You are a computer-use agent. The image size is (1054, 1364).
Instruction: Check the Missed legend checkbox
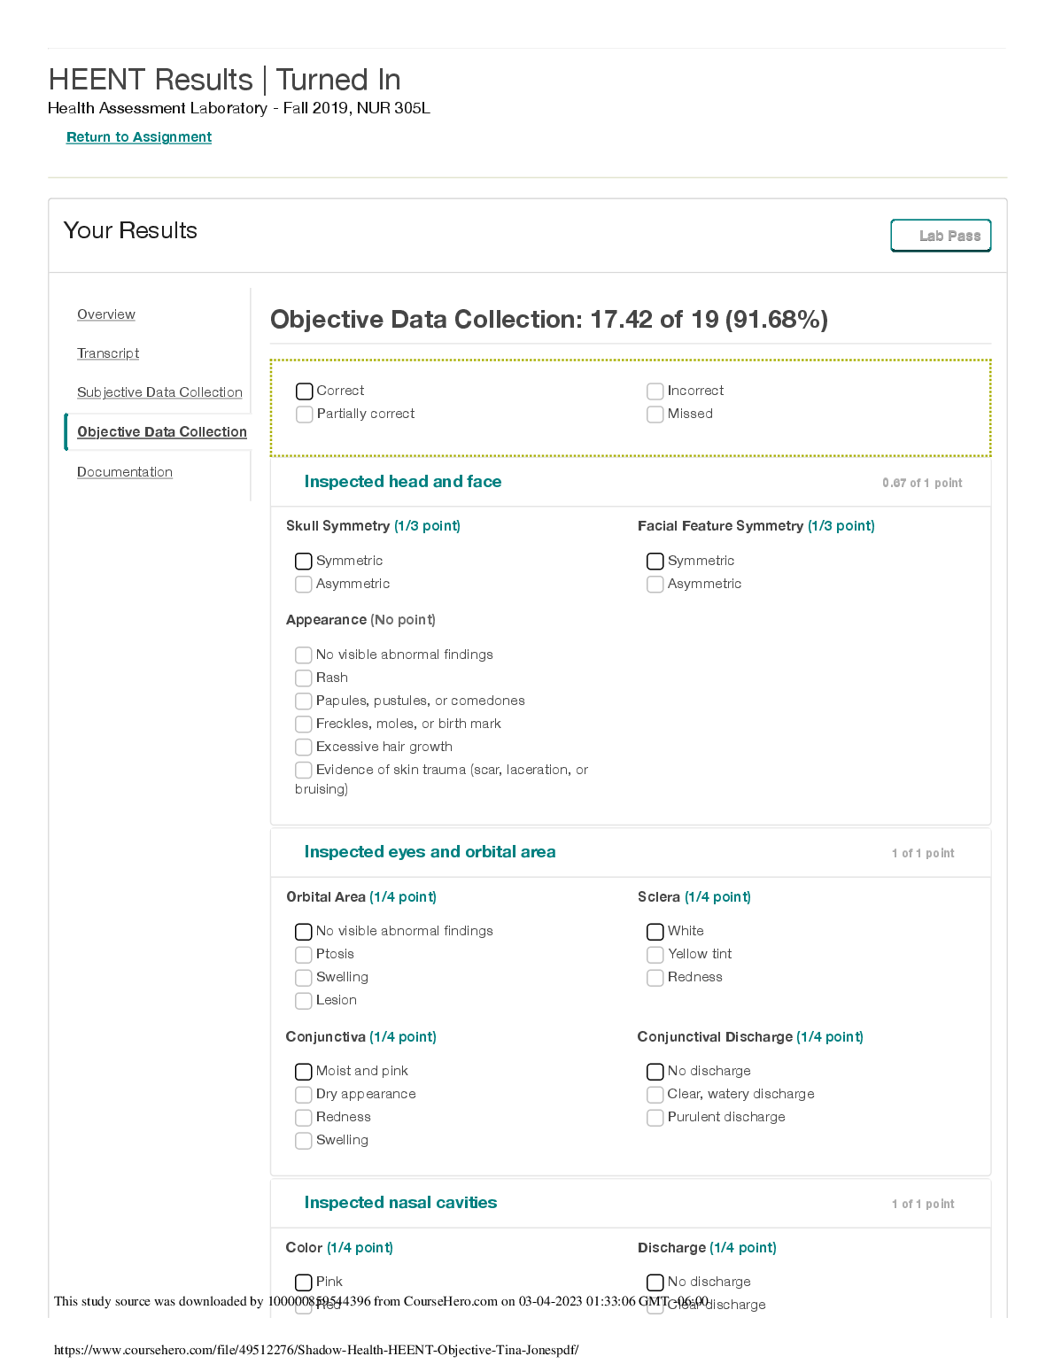(655, 415)
